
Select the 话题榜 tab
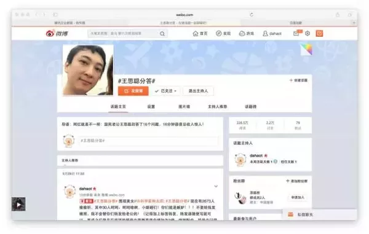click(251, 107)
